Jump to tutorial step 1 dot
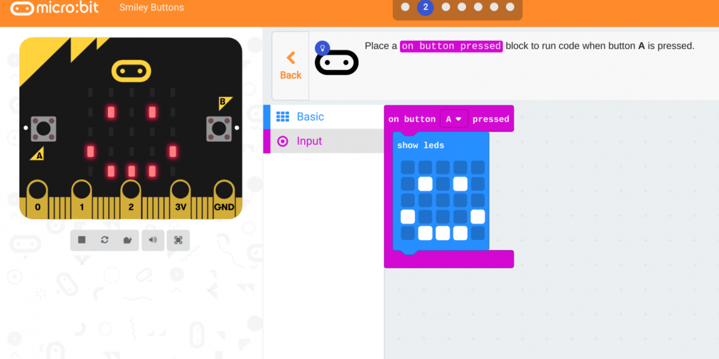 coord(405,7)
